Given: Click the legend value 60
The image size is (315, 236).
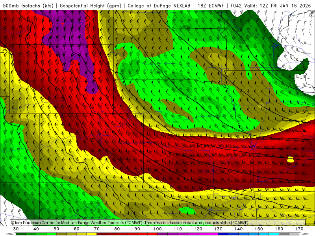Looking at the screenshot, I should pyautogui.click(x=76, y=229).
